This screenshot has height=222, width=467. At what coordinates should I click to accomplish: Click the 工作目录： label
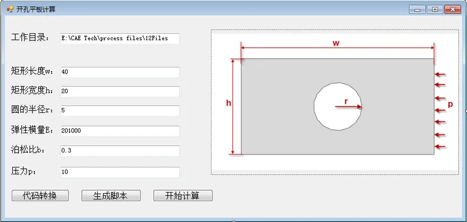click(30, 38)
